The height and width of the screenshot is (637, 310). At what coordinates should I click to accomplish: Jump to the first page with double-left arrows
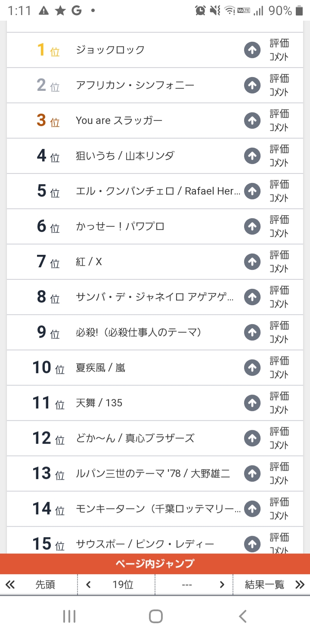coord(10,584)
